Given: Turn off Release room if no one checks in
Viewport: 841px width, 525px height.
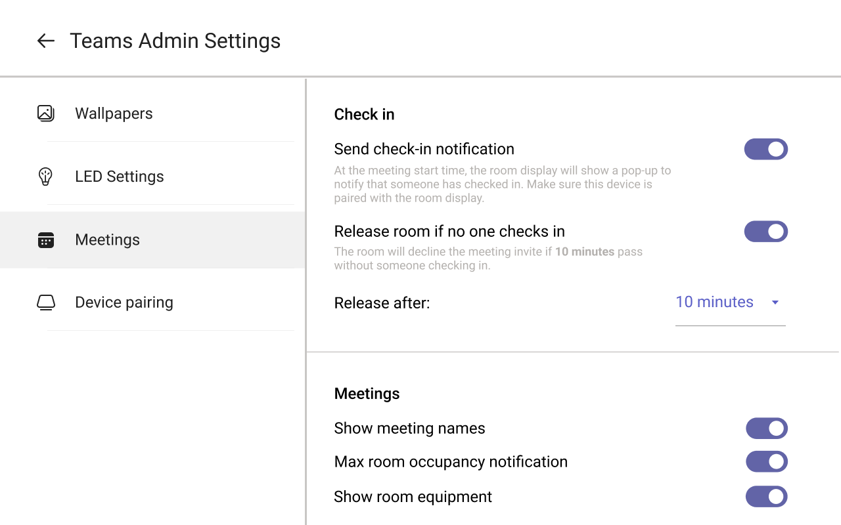Looking at the screenshot, I should tap(766, 232).
